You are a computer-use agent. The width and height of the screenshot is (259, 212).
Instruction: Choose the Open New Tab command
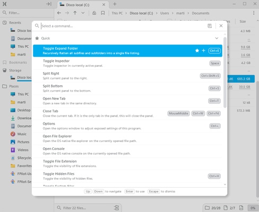(x=127, y=101)
